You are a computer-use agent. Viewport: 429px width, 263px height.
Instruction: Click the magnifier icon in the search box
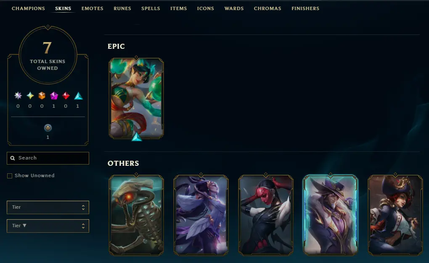coord(13,158)
